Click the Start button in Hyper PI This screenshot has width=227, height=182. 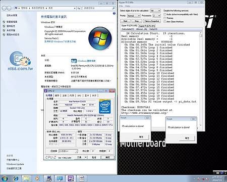(126, 21)
